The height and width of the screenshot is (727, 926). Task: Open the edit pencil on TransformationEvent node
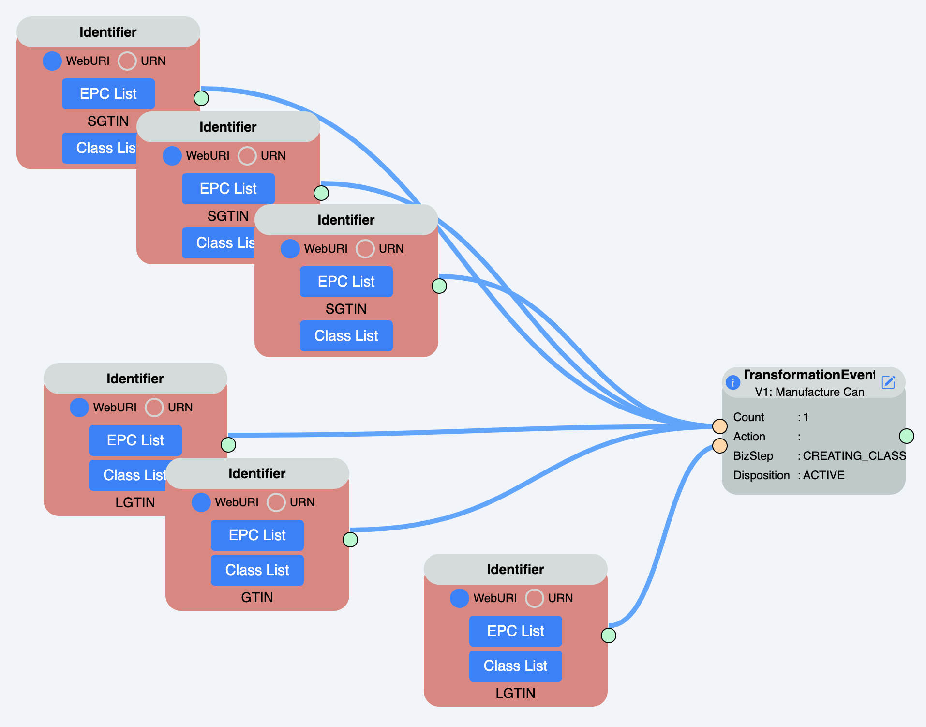pyautogui.click(x=888, y=382)
